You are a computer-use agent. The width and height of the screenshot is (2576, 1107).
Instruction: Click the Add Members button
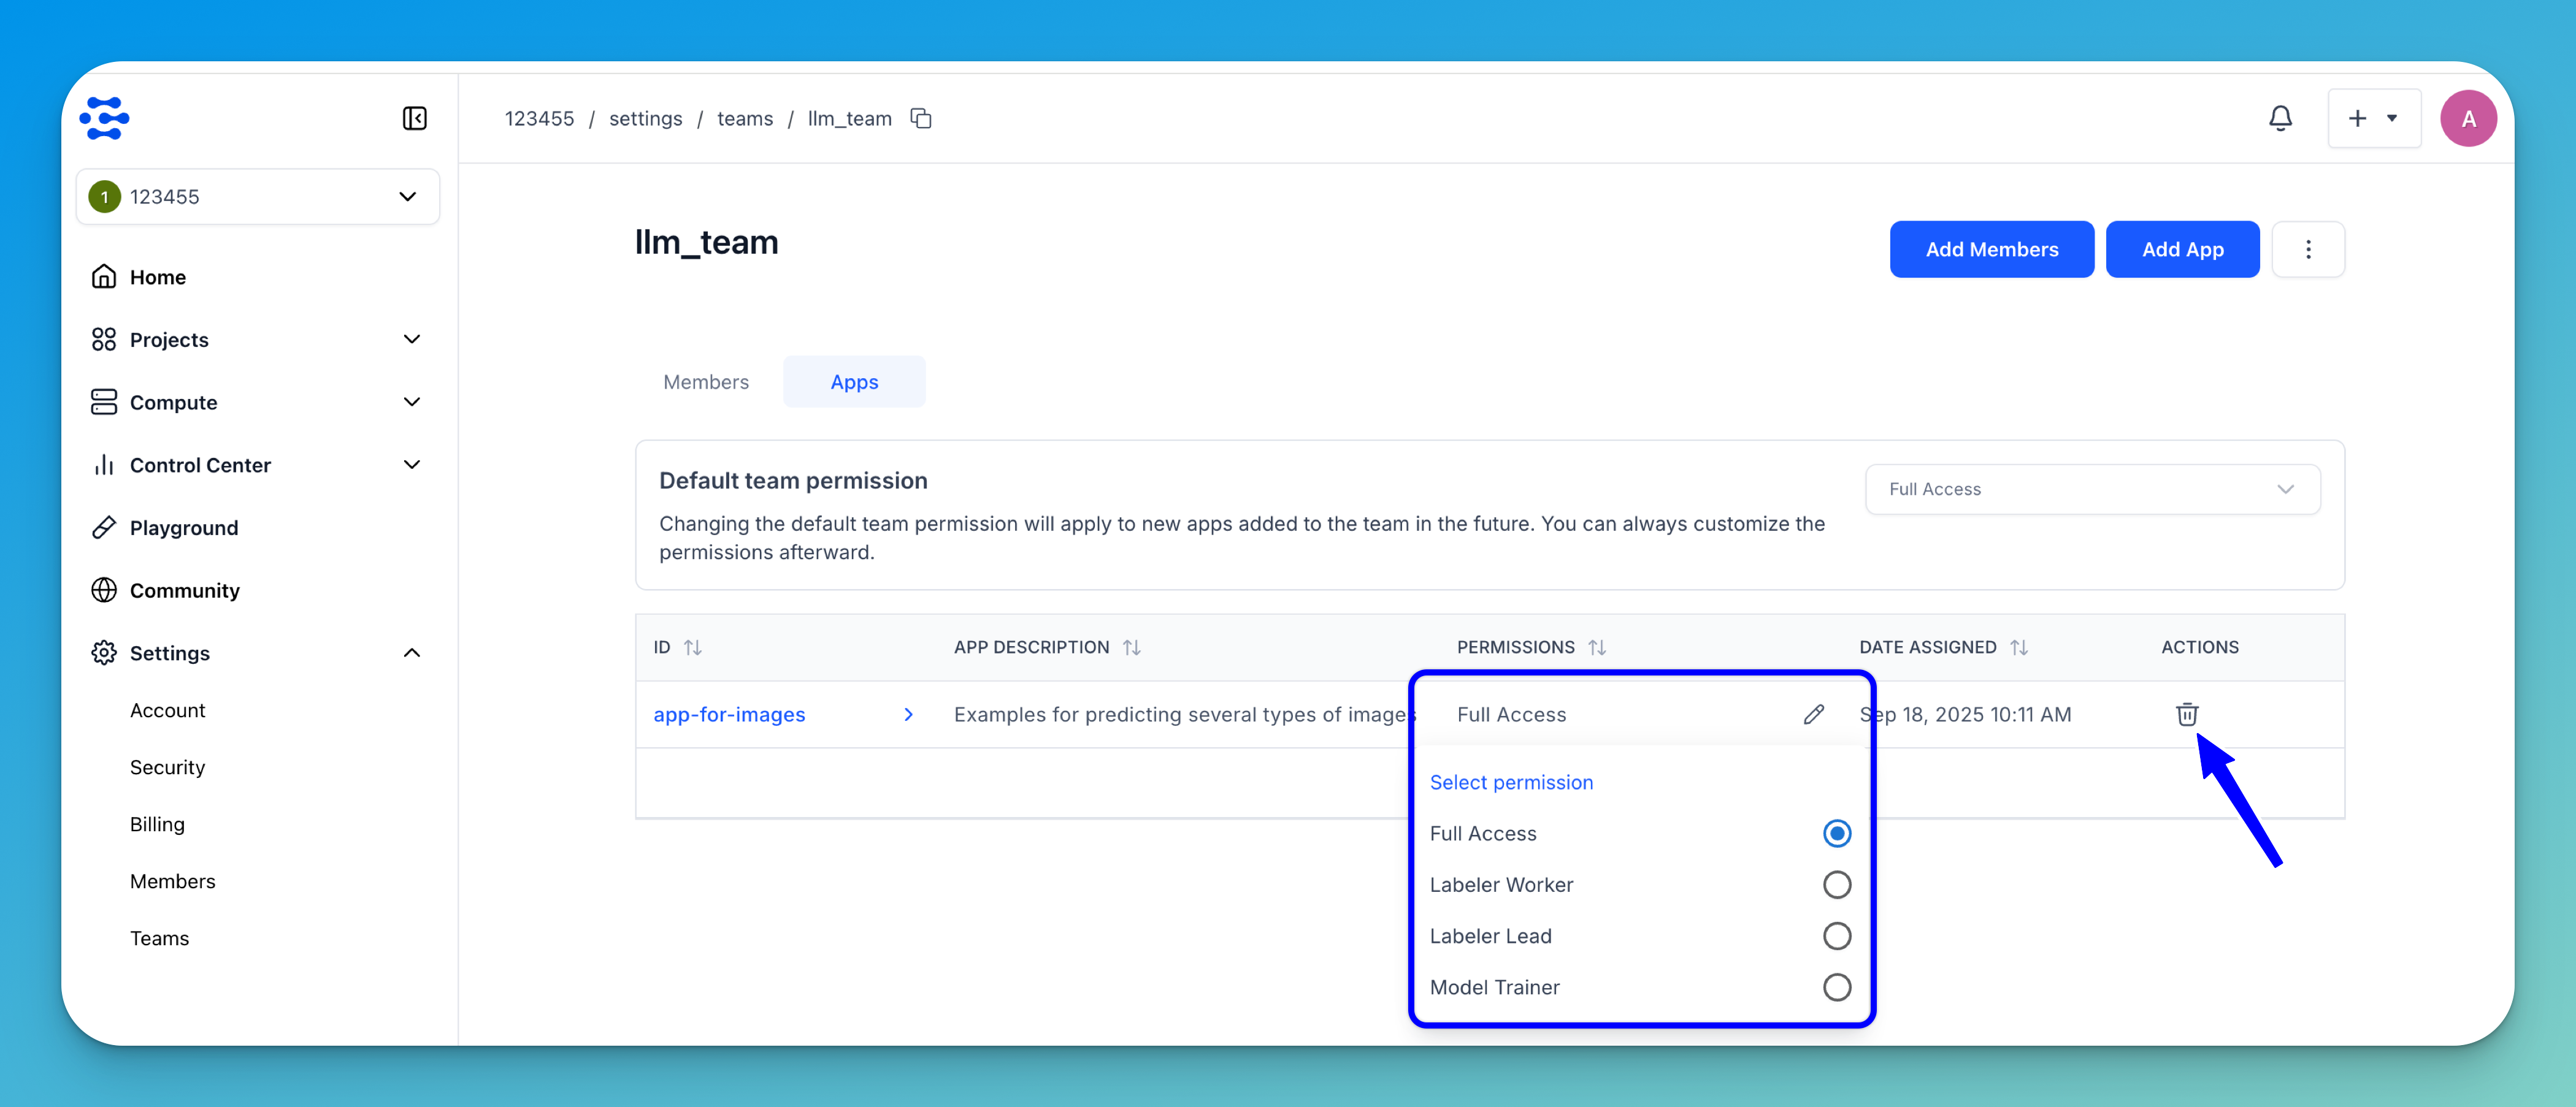(x=1991, y=249)
